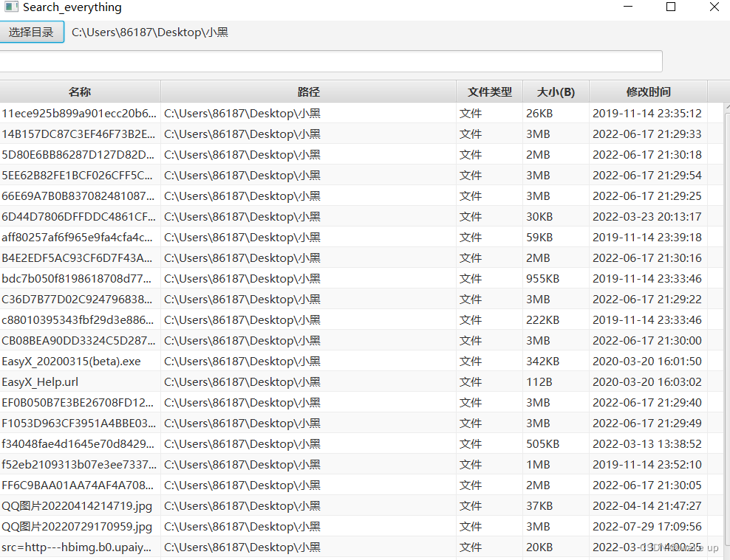This screenshot has height=560, width=730.
Task: Click the 选择目录 button
Action: pyautogui.click(x=31, y=32)
